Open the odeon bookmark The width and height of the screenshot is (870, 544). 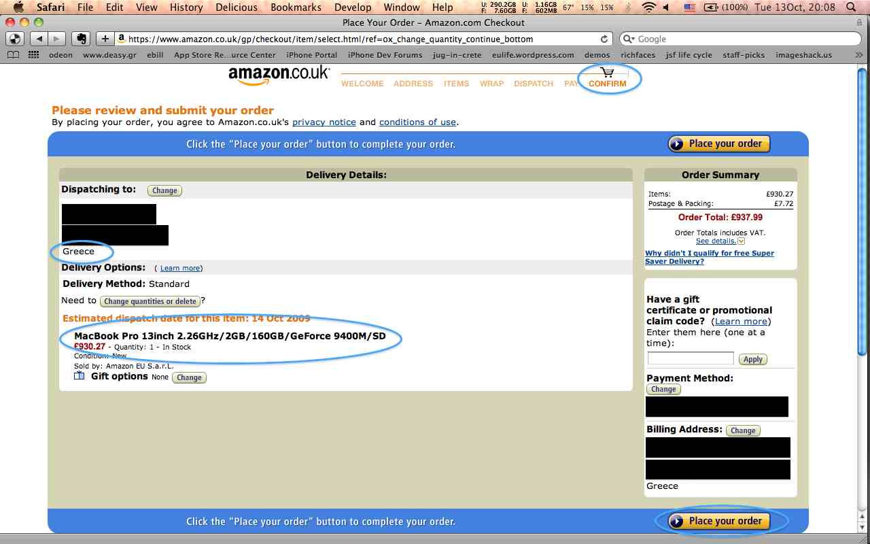[x=60, y=55]
